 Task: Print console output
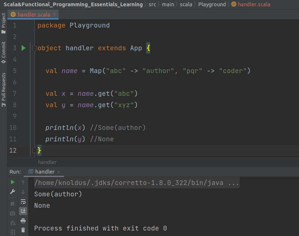click(x=23, y=221)
